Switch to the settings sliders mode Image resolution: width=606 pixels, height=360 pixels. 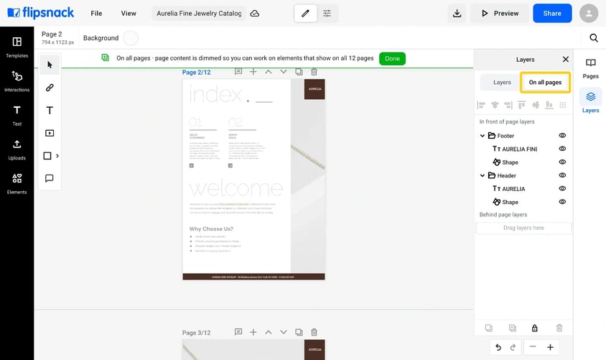click(x=327, y=14)
